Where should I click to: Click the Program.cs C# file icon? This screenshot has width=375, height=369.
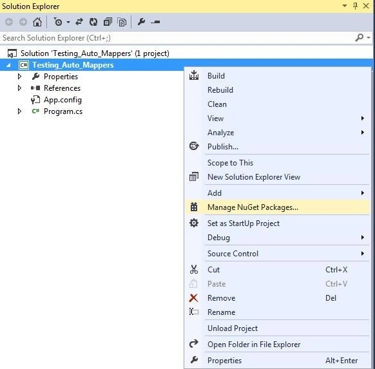(x=35, y=111)
